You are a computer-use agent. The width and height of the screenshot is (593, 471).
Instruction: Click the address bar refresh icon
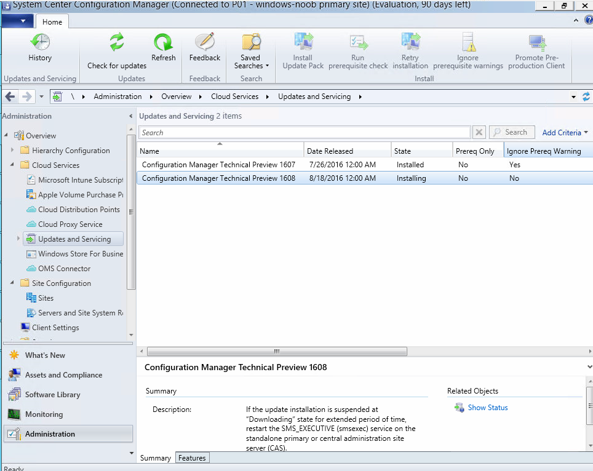586,97
